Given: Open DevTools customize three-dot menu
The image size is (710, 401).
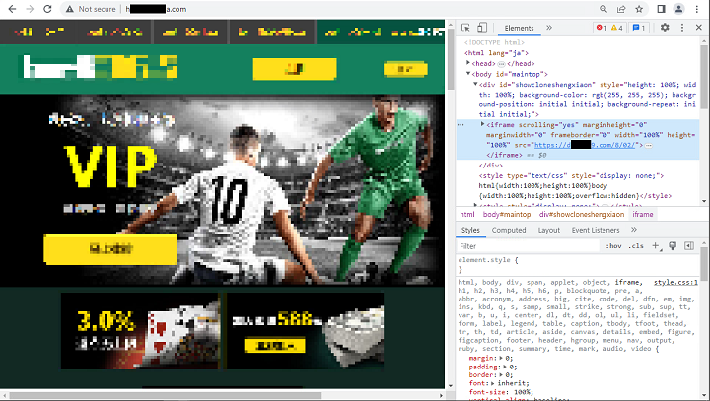Looking at the screenshot, I should [682, 28].
